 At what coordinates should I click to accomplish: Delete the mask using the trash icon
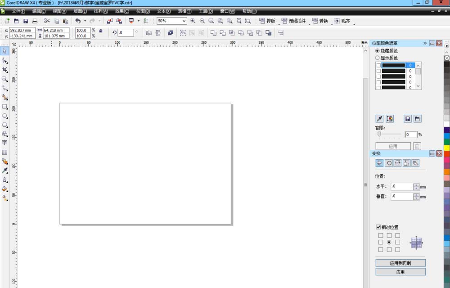click(x=417, y=146)
